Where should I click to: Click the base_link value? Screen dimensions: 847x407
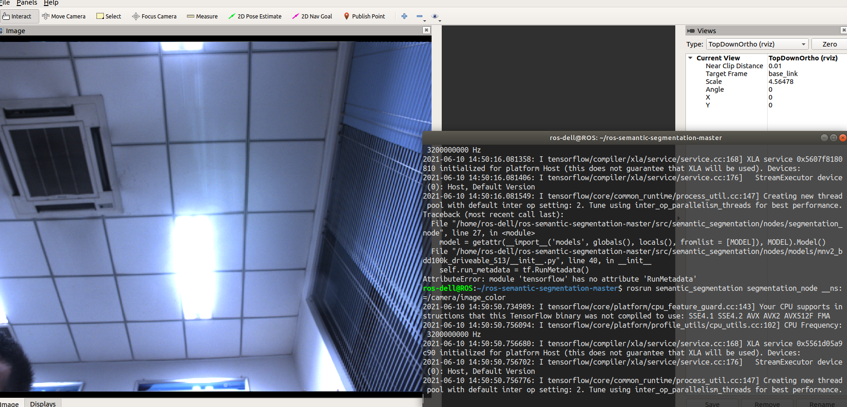click(x=783, y=74)
